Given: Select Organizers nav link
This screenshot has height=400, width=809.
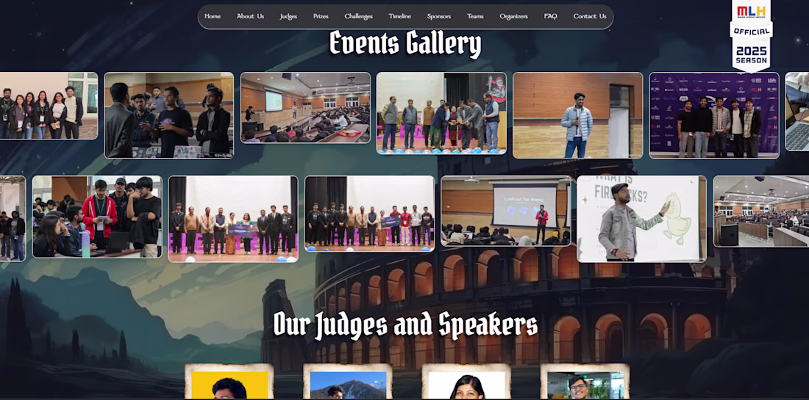Looking at the screenshot, I should [x=514, y=16].
